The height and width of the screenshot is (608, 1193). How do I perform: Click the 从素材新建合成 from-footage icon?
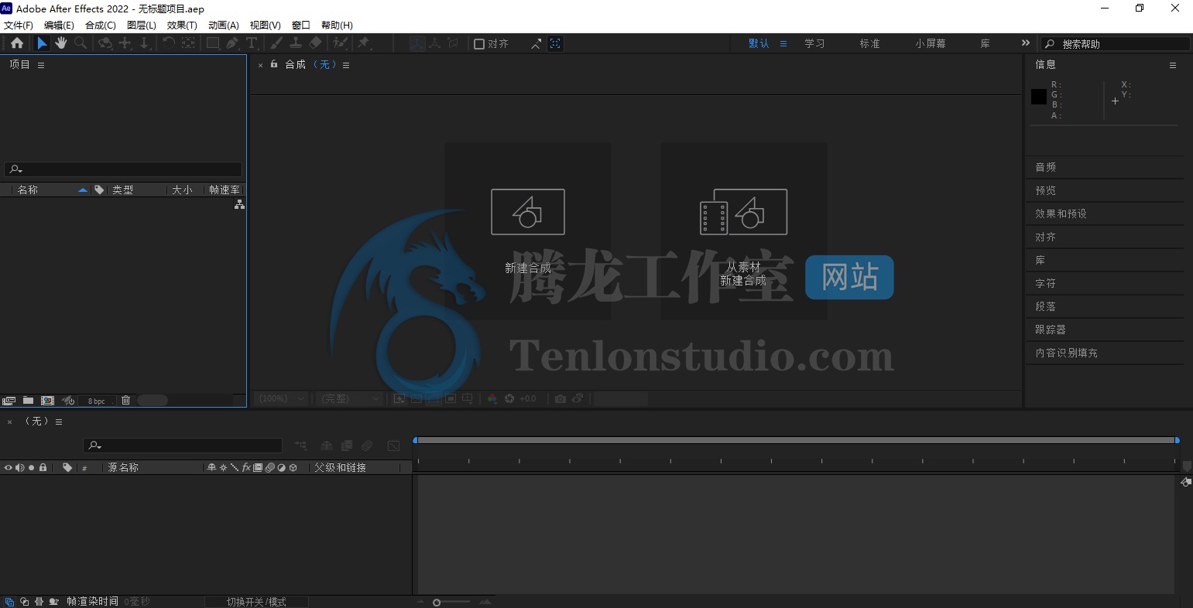(743, 212)
